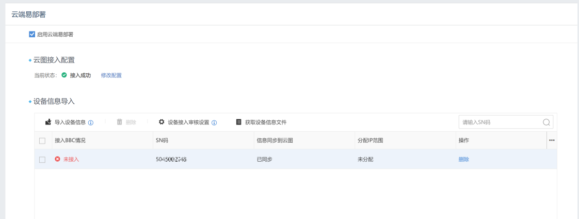The height and width of the screenshot is (219, 579).
Task: Click the greyed-out 删除 toolbar label
Action: [131, 122]
